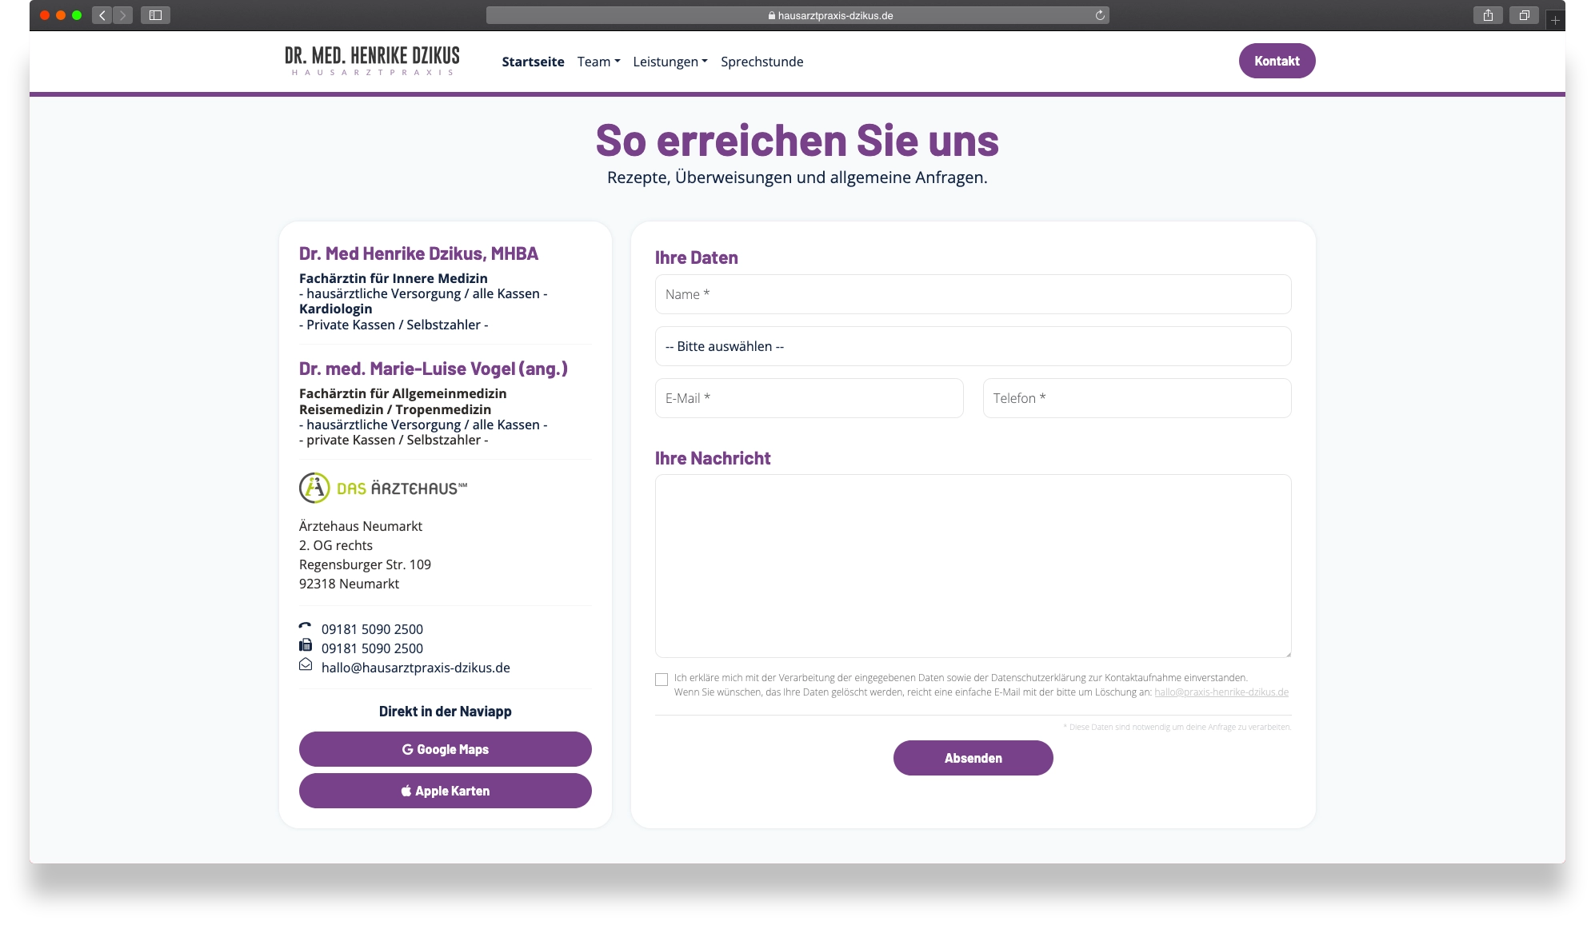Screen dimensions: 1595x925
Task: Click the phone handset icon
Action: 305,627
